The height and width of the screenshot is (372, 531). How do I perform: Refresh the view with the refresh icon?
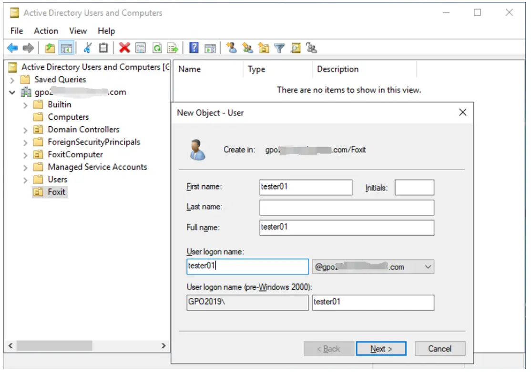pyautogui.click(x=156, y=47)
